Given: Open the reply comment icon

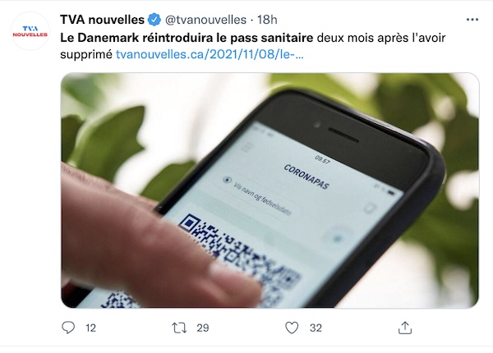Looking at the screenshot, I should click(68, 328).
